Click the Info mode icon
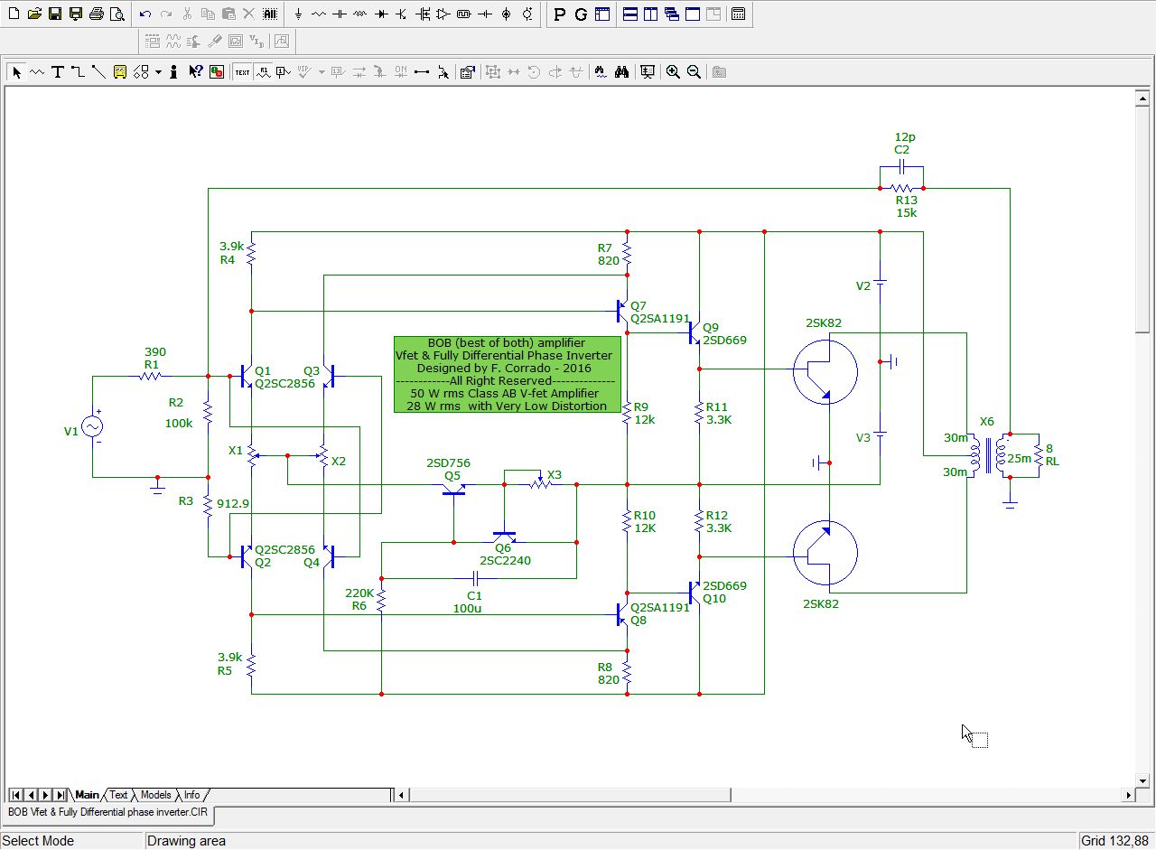Viewport: 1156px width, 850px height. (x=173, y=72)
